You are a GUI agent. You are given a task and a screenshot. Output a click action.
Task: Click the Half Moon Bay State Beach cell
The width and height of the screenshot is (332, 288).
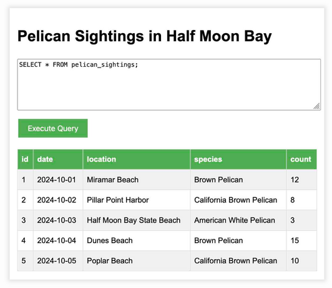point(137,220)
